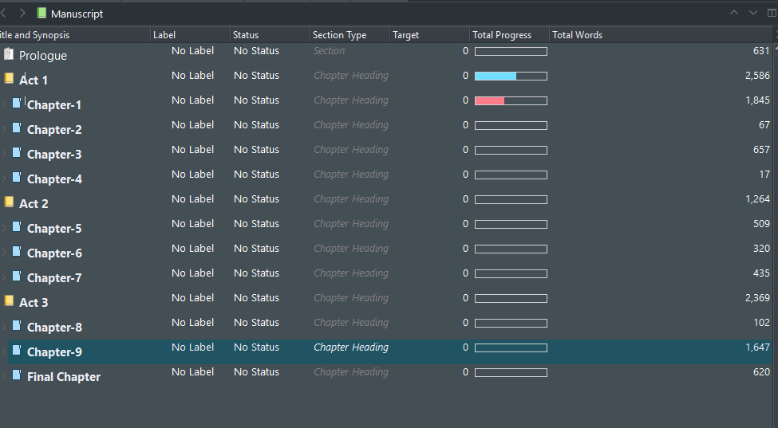Change Section Type for Chapter-9
This screenshot has width=778, height=428.
pos(351,348)
